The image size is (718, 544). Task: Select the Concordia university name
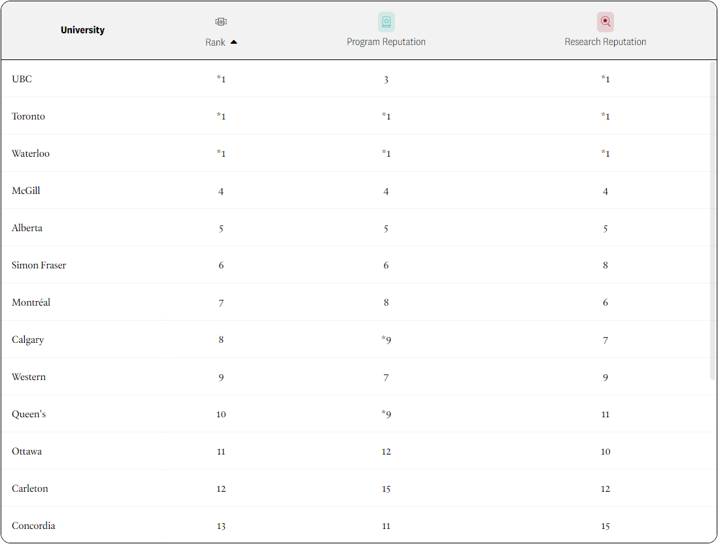(x=33, y=526)
